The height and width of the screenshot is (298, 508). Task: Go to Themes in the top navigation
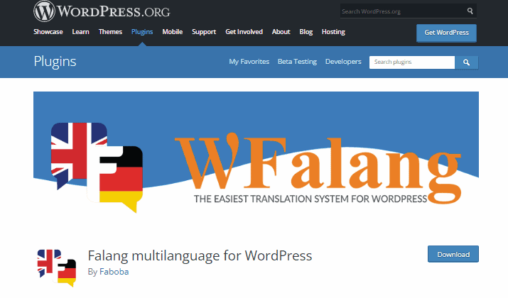coord(110,32)
